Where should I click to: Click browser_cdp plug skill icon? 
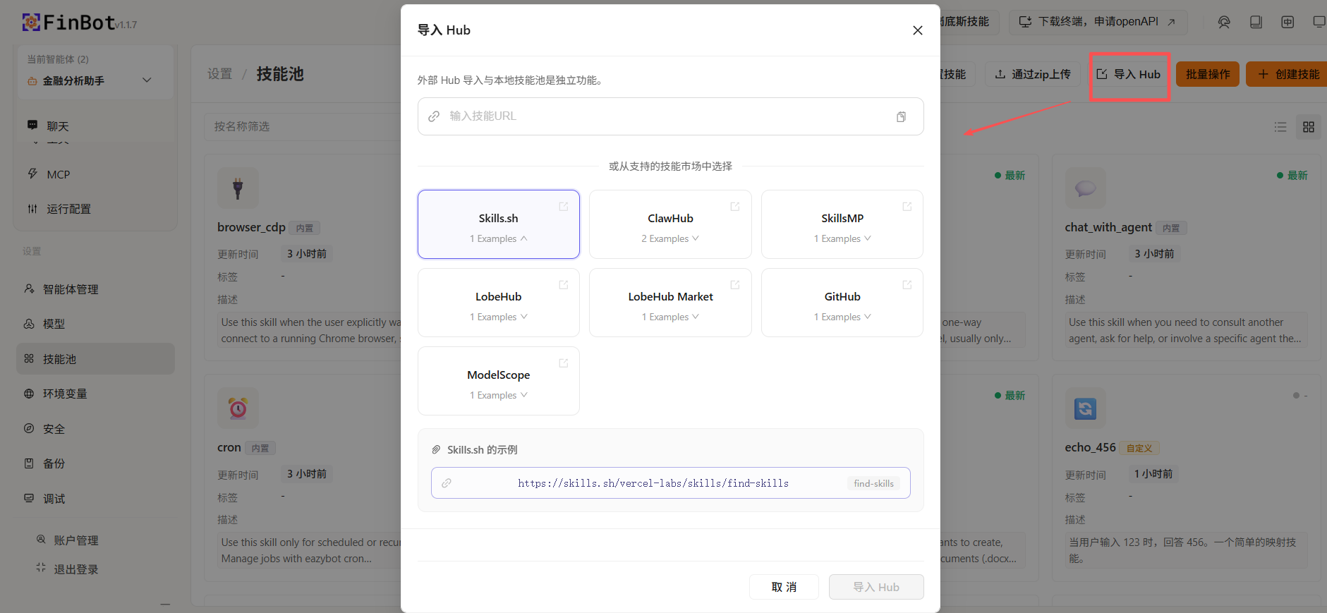click(238, 188)
